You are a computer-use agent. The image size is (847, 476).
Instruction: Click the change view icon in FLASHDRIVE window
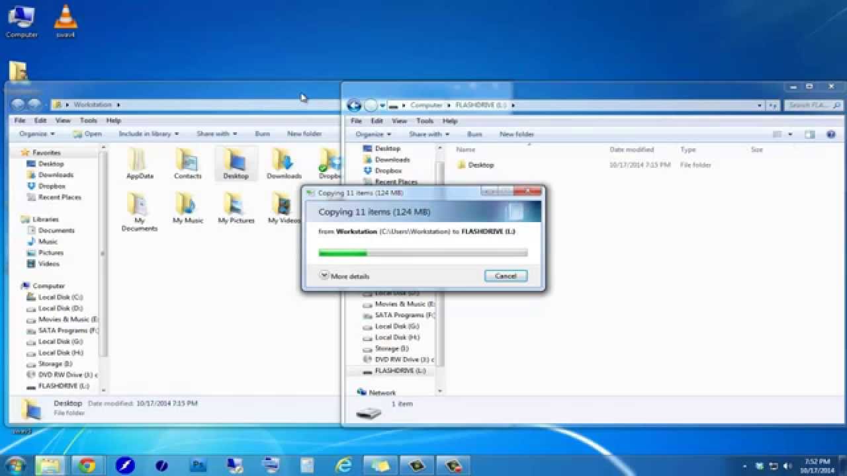coord(778,134)
